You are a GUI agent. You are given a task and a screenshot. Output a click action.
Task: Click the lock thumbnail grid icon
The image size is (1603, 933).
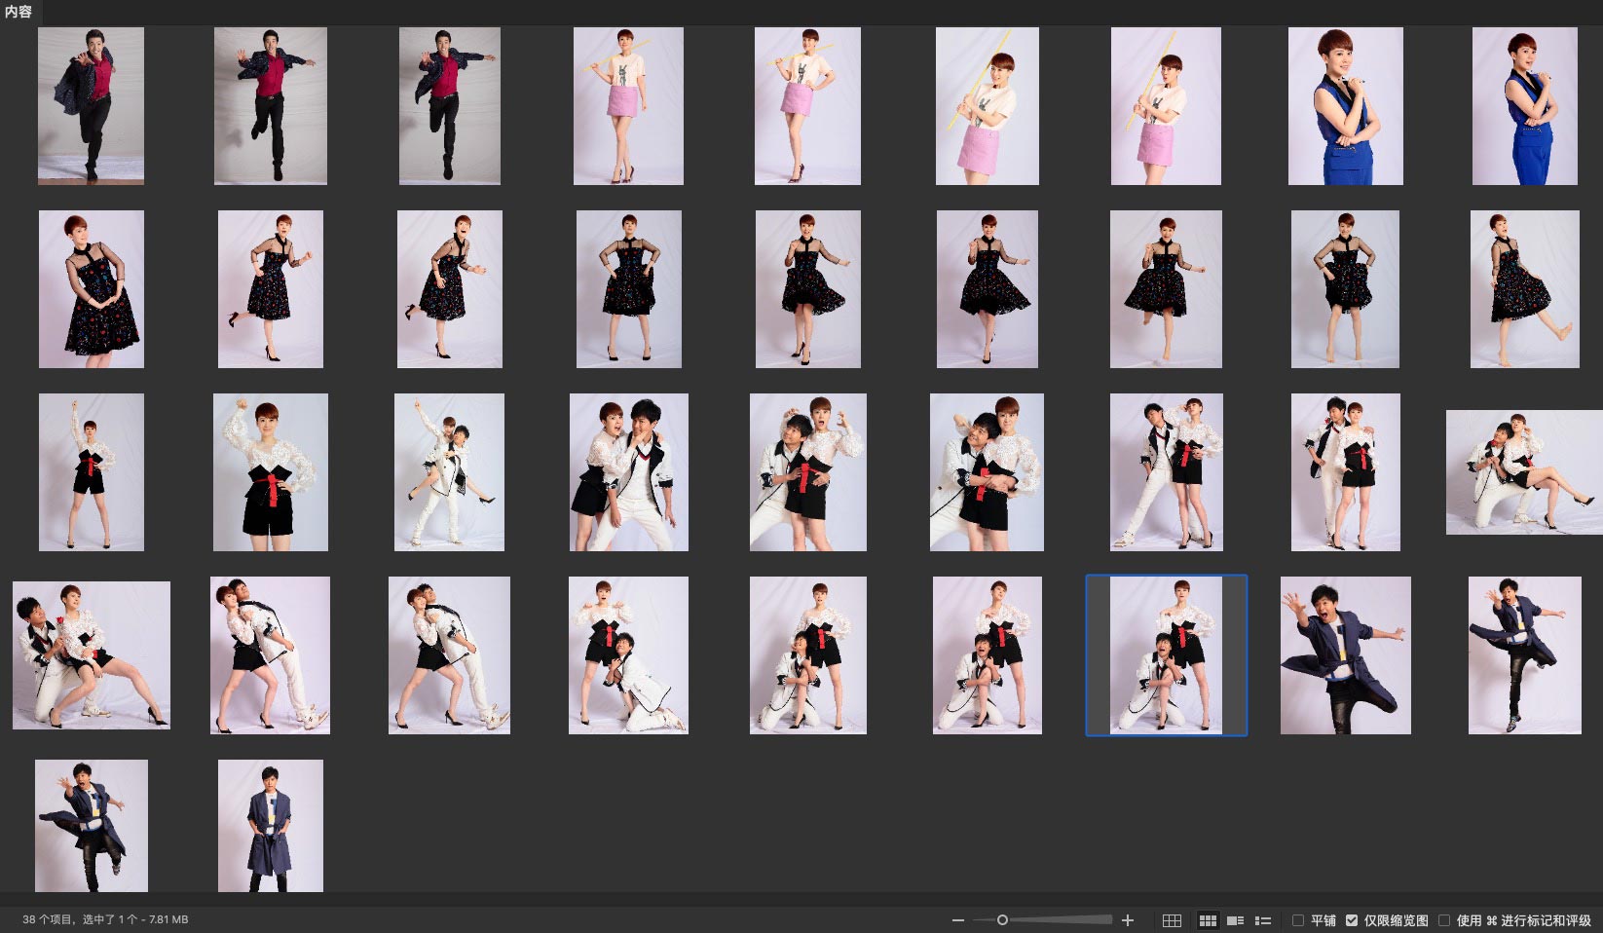pos(1172,920)
